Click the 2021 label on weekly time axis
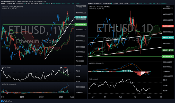The width and height of the screenshot is (175, 103). [61, 97]
